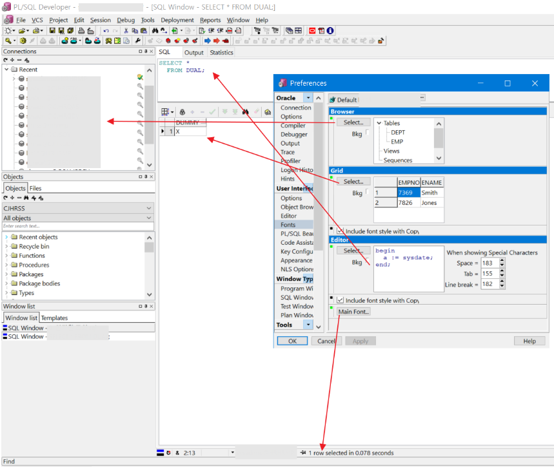This screenshot has width=554, height=467.
Task: Click Cancel in Preferences dialog
Action: (x=326, y=341)
